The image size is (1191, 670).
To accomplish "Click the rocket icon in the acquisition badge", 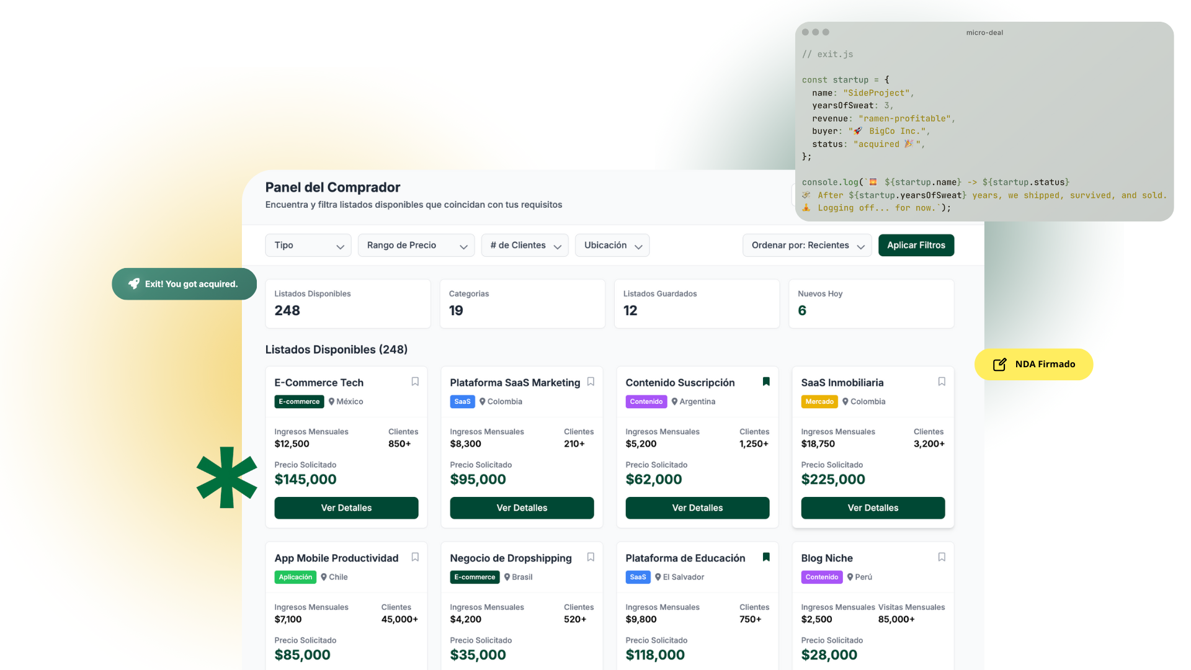I will click(134, 284).
